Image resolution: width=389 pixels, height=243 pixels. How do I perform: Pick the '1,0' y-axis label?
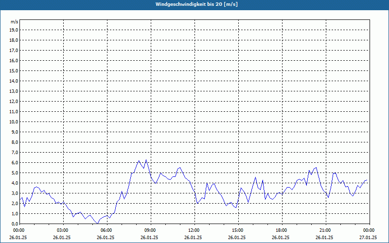pyautogui.click(x=15, y=213)
